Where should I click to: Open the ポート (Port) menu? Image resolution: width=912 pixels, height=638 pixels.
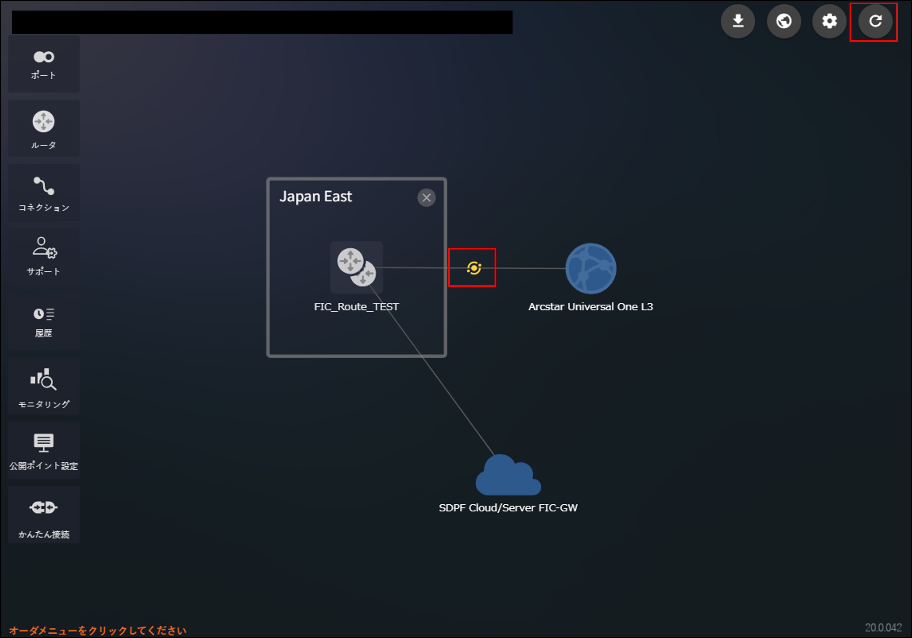(x=44, y=64)
